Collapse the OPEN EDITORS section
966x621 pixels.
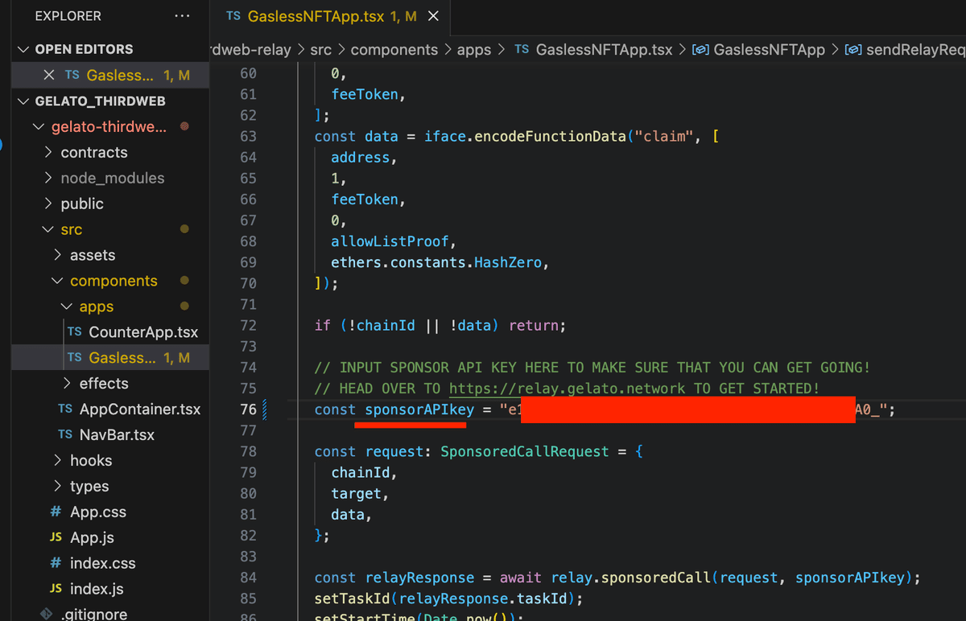coord(23,49)
